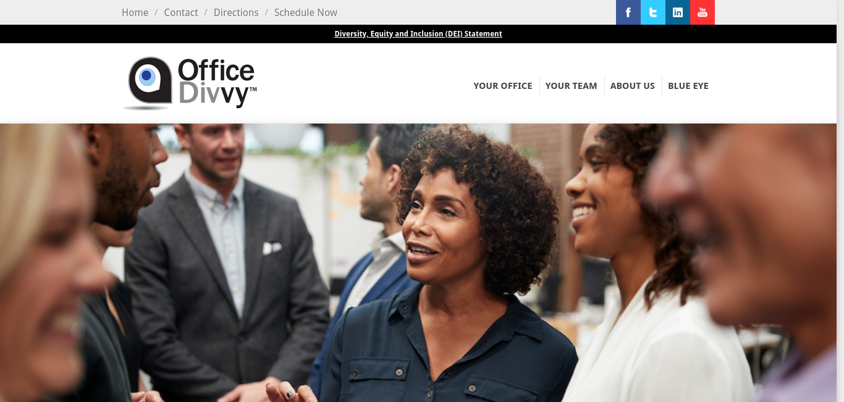
Task: Click the page's vertical scrollbar
Action: [x=840, y=201]
